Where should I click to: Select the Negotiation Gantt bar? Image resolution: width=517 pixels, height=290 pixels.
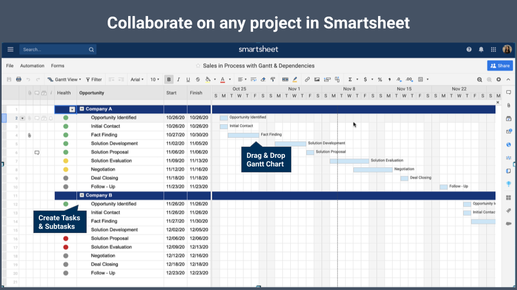373,170
